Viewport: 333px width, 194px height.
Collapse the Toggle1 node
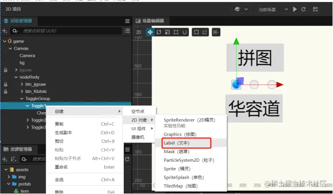pos(27,106)
